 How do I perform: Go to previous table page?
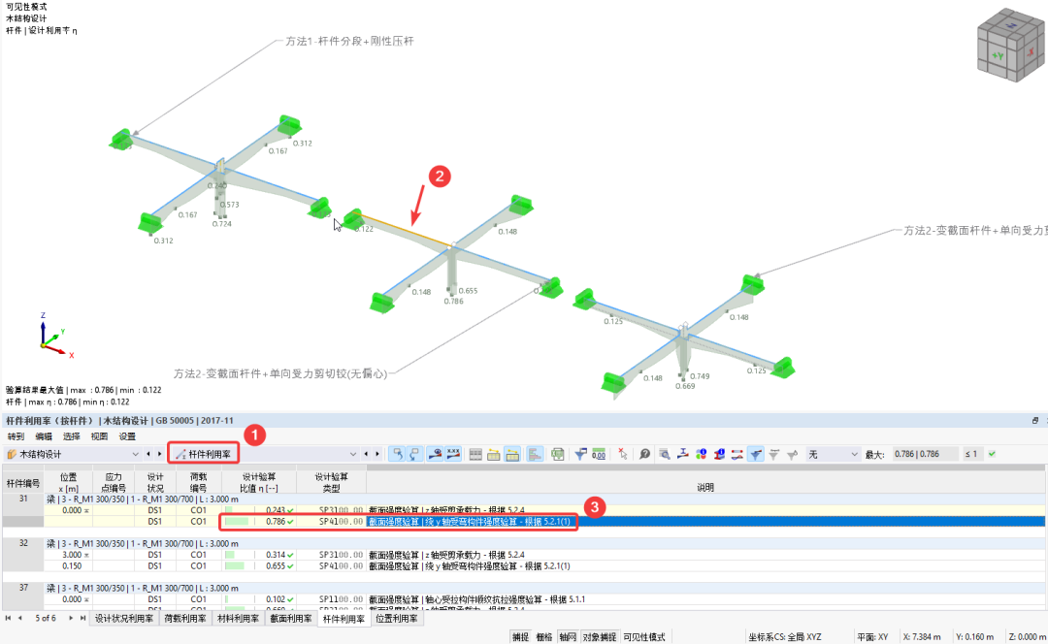[20, 619]
